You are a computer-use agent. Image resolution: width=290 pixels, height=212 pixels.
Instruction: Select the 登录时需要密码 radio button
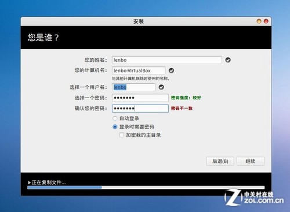[x=115, y=127]
